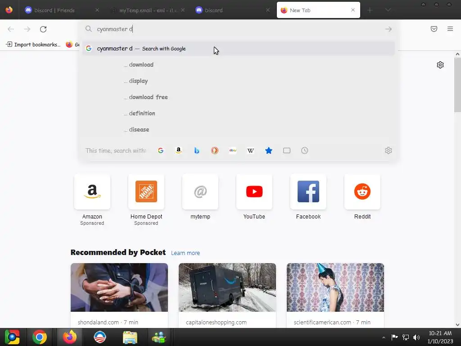Screen dimensions: 461x346
Task: List all tabs dropdown arrow
Action: [388, 10]
